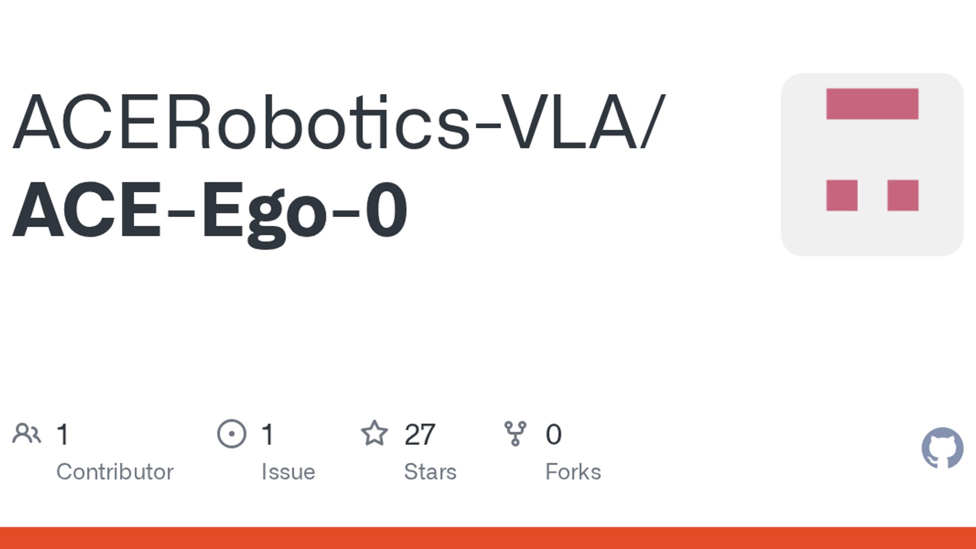This screenshot has width=976, height=549.
Task: Select the Contributor label
Action: pyautogui.click(x=115, y=472)
